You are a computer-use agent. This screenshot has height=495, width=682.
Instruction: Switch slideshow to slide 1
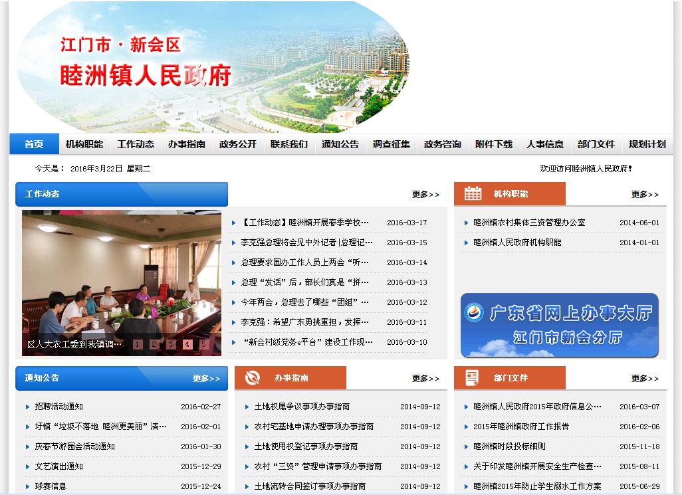[x=138, y=344]
